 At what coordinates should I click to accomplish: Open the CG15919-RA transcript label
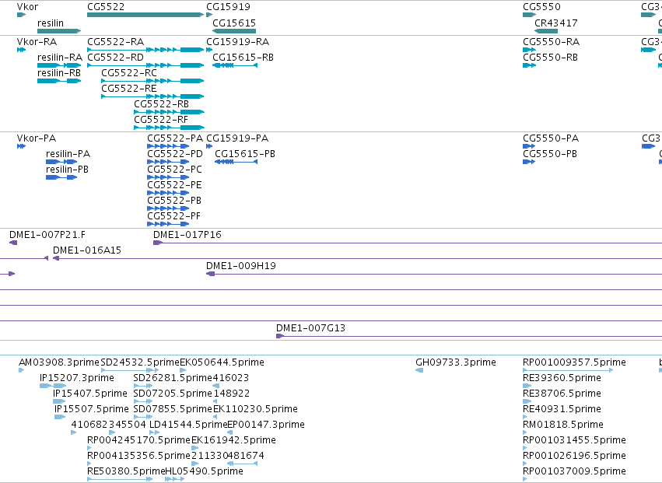point(238,42)
